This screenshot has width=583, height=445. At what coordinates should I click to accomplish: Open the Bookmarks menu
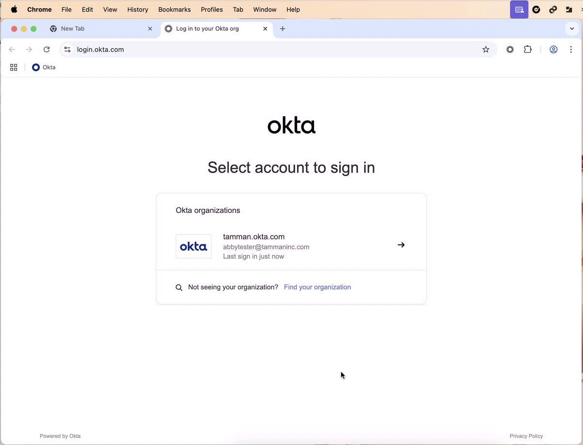pos(175,9)
